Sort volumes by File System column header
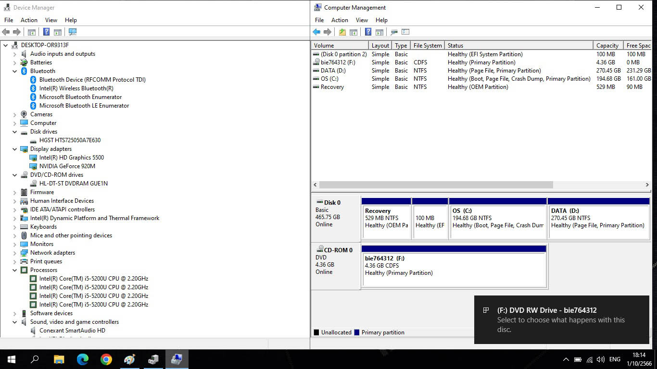 428,46
